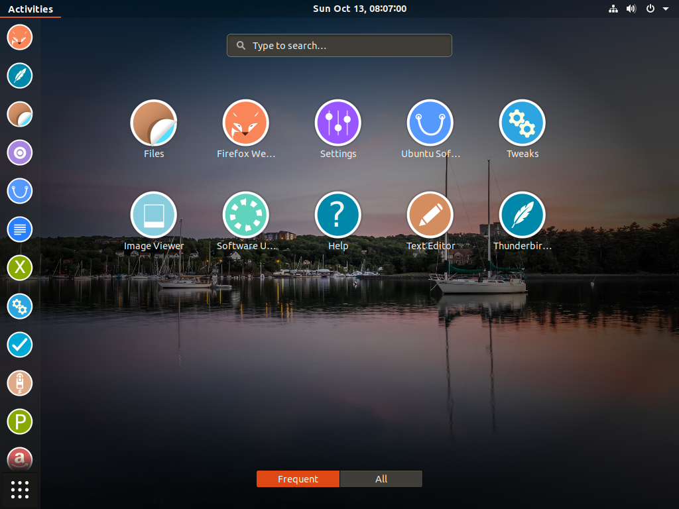Image resolution: width=679 pixels, height=509 pixels.
Task: Open Software Updater from the app grid
Action: [246, 221]
